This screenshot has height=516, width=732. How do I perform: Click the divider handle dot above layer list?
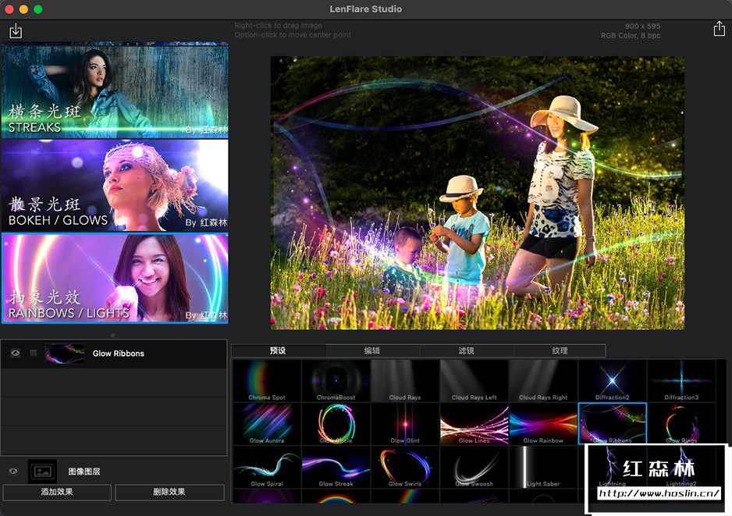pyautogui.click(x=113, y=335)
